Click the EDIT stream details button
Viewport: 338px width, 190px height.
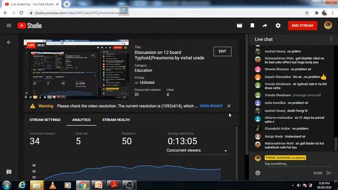click(222, 51)
